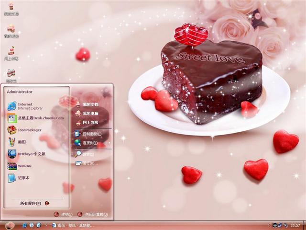Click 关闭计算机(U) shut down button
The width and height of the screenshot is (306, 230).
point(92,214)
